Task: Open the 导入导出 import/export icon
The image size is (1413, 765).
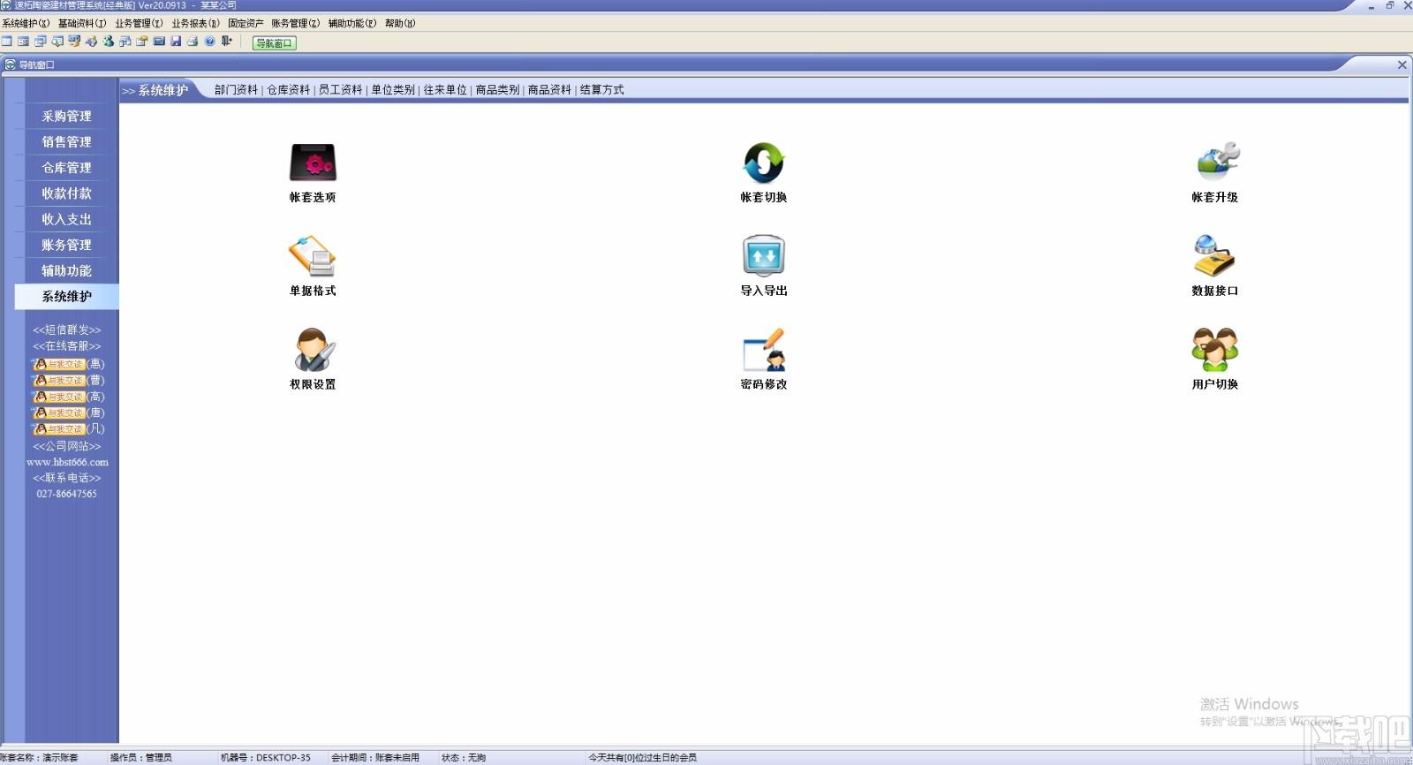Action: (764, 256)
